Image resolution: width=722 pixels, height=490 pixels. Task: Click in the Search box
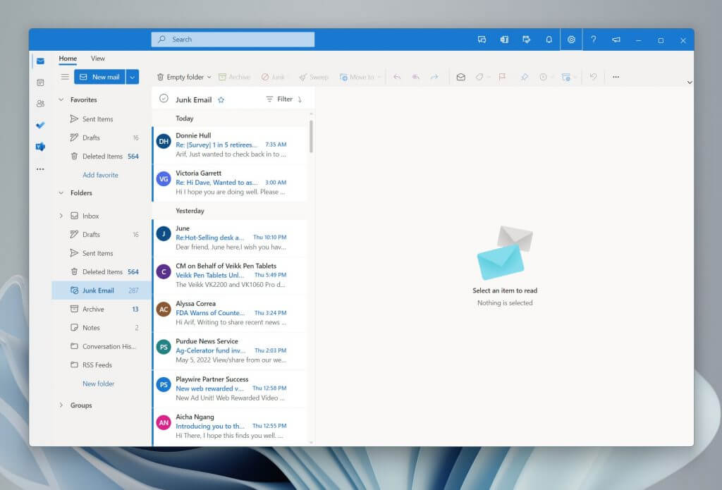pyautogui.click(x=233, y=39)
